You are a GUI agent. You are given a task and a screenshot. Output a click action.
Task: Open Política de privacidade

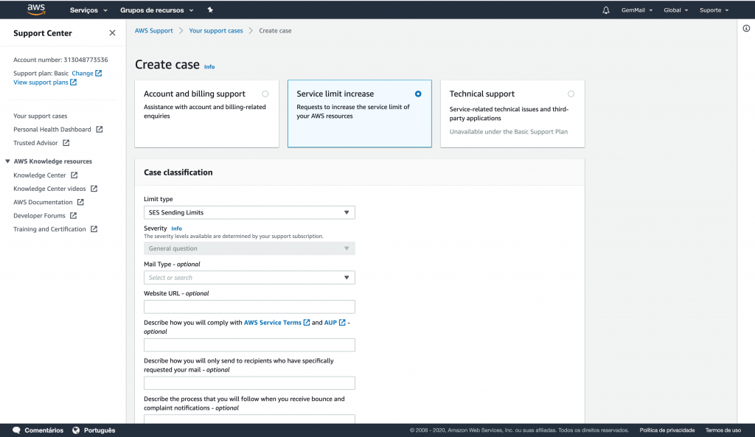[x=667, y=430]
